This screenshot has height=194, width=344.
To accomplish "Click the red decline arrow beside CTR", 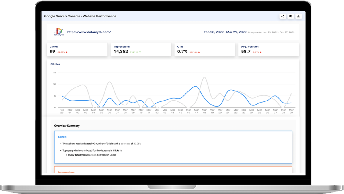I will (200, 53).
